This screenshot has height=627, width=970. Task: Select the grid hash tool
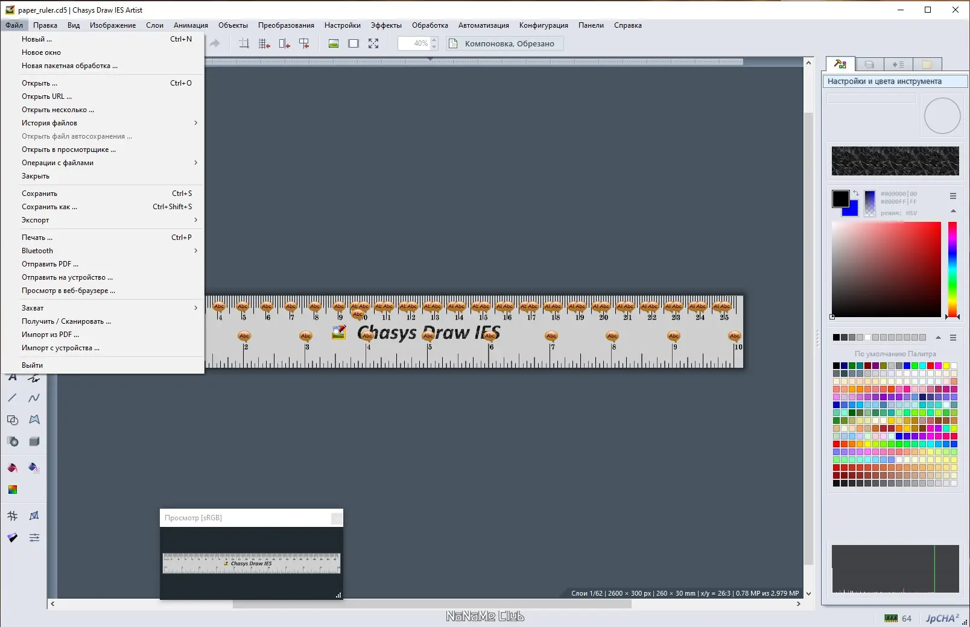pyautogui.click(x=13, y=515)
